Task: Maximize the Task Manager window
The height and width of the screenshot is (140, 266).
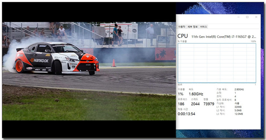Action: [x=247, y=17]
